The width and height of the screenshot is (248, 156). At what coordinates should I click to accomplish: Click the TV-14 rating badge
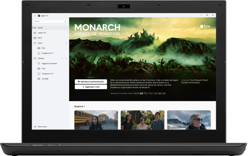point(136,93)
